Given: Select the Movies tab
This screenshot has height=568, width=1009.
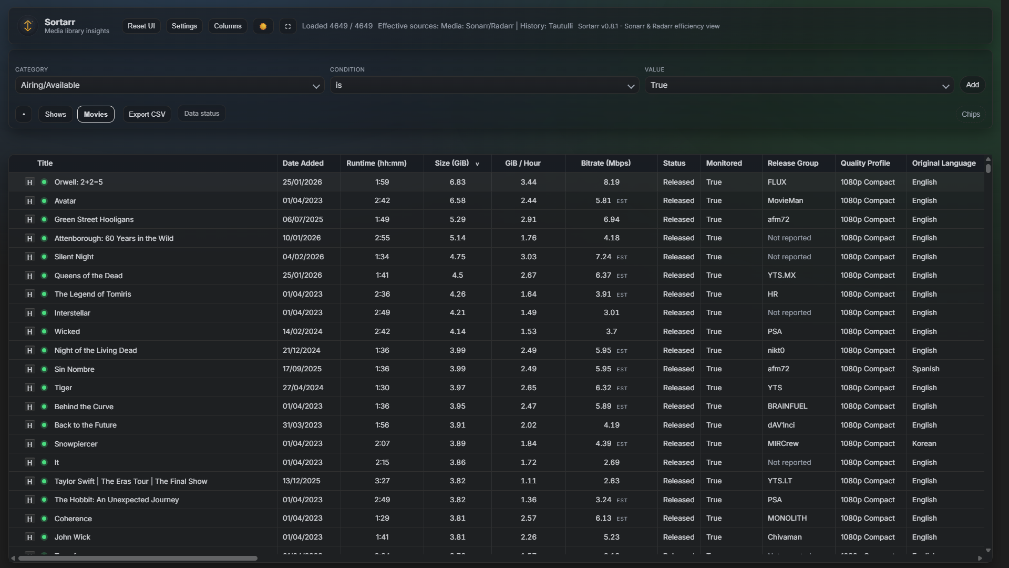Looking at the screenshot, I should [96, 114].
